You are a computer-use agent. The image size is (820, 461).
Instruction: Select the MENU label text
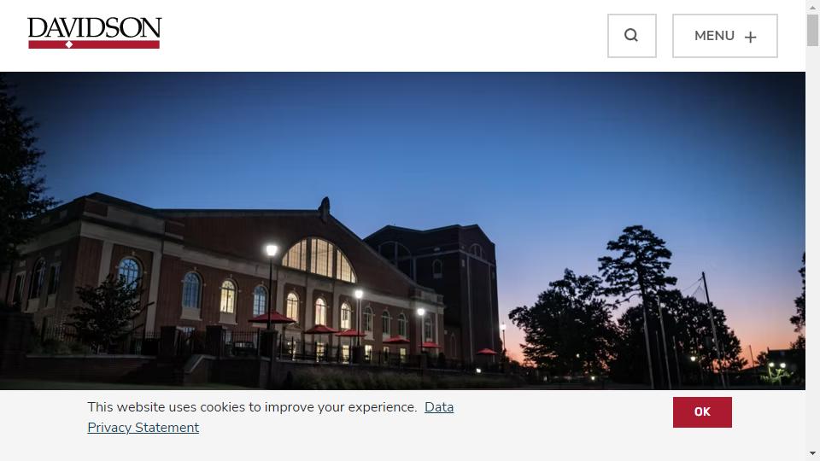pyautogui.click(x=714, y=36)
